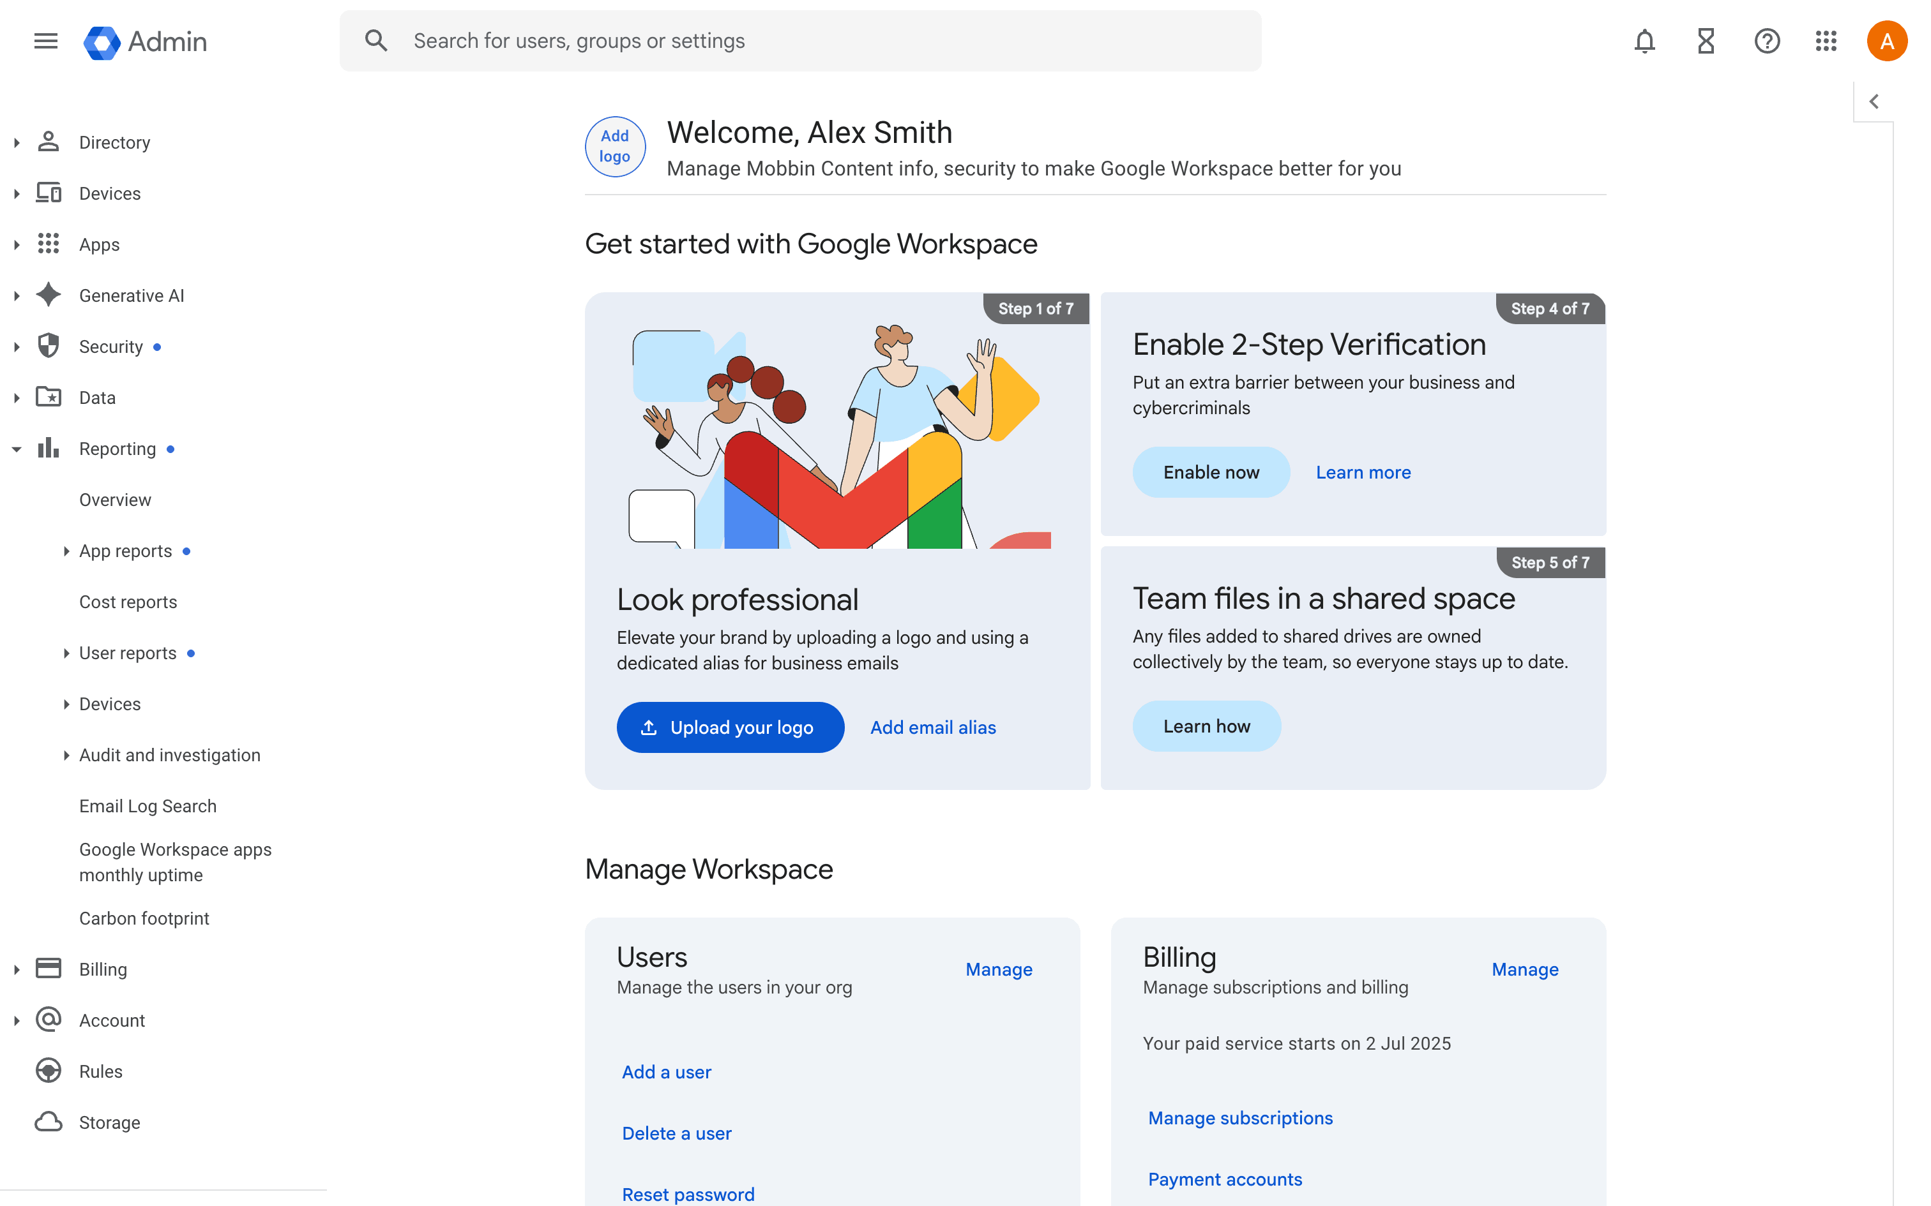Click the hourglass tasks icon
This screenshot has width=1931, height=1206.
coord(1705,41)
